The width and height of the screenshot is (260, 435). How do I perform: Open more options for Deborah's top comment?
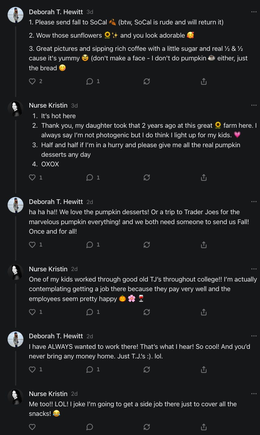tap(254, 12)
